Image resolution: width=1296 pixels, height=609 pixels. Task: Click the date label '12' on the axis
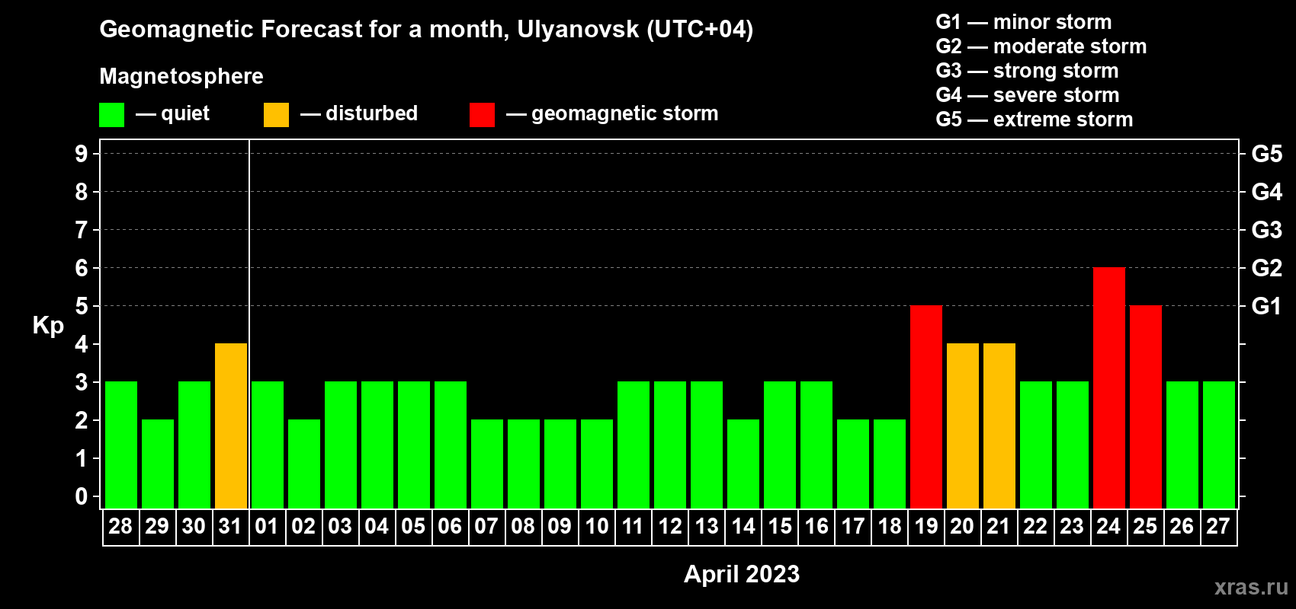[x=670, y=527]
